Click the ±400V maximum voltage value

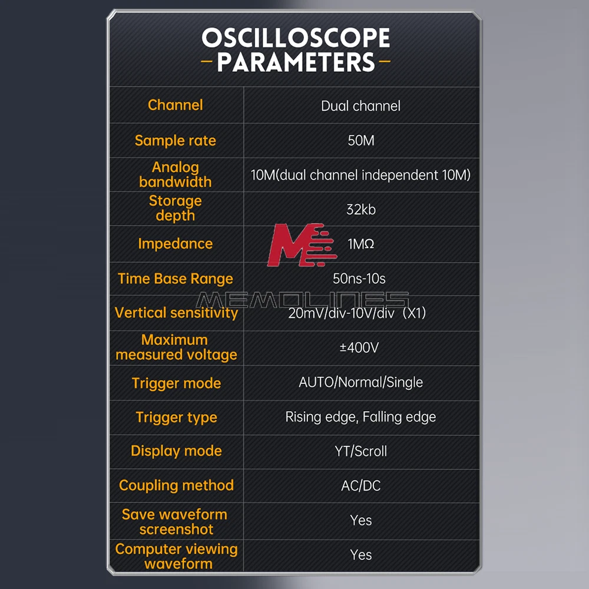359,348
